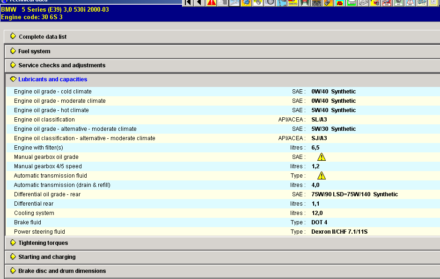Image resolution: width=440 pixels, height=279 pixels.
Task: Click the Lubricants and capacities heading link
Action: [53, 79]
